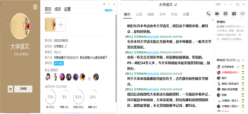
Task: Expand the 设置 dropdown in chat tabs
Action: click(x=188, y=14)
